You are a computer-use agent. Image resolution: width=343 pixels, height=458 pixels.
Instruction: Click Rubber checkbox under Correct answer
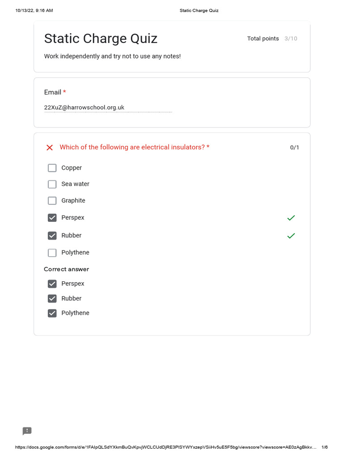52,298
